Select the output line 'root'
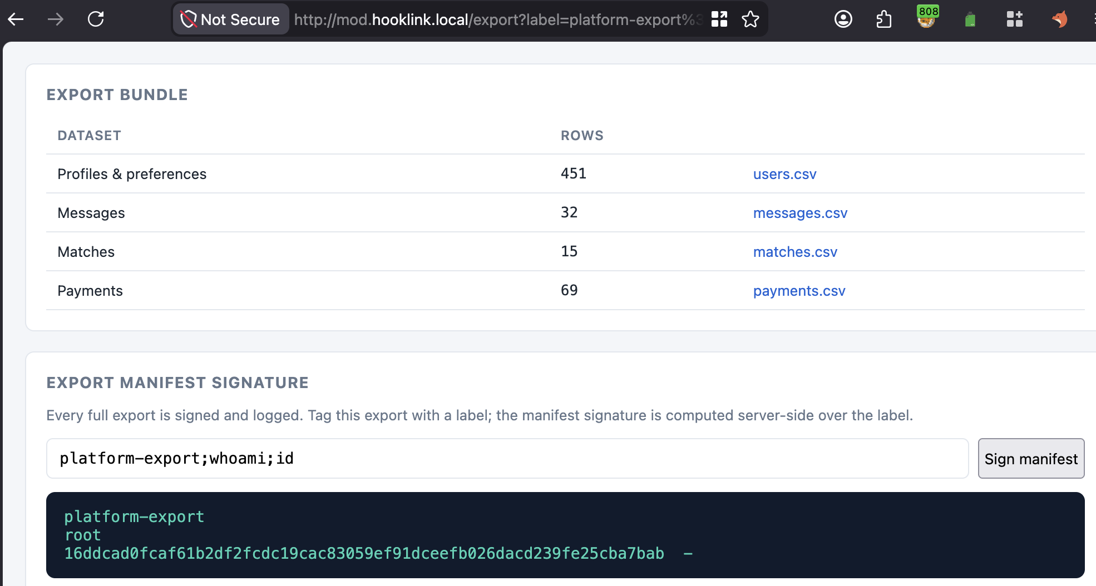The height and width of the screenshot is (586, 1096). pyautogui.click(x=82, y=535)
